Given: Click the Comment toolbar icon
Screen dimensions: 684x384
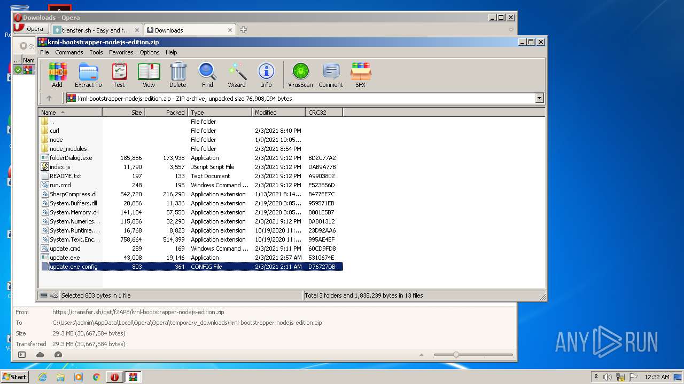Looking at the screenshot, I should pyautogui.click(x=331, y=75).
